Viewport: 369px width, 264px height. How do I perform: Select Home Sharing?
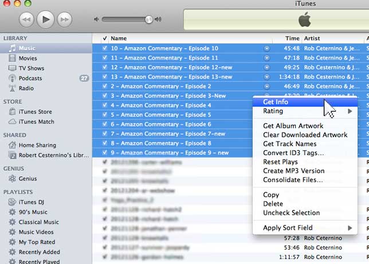(46, 145)
